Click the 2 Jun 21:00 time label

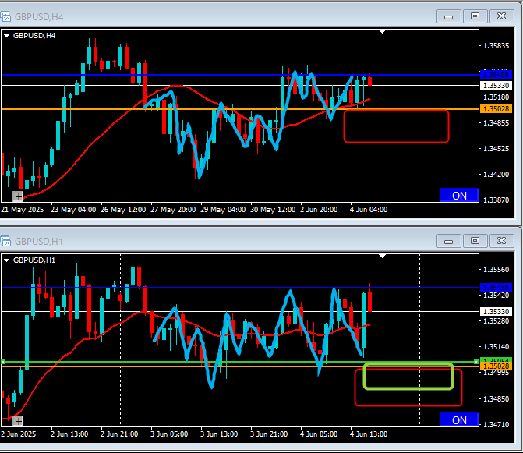(x=119, y=434)
